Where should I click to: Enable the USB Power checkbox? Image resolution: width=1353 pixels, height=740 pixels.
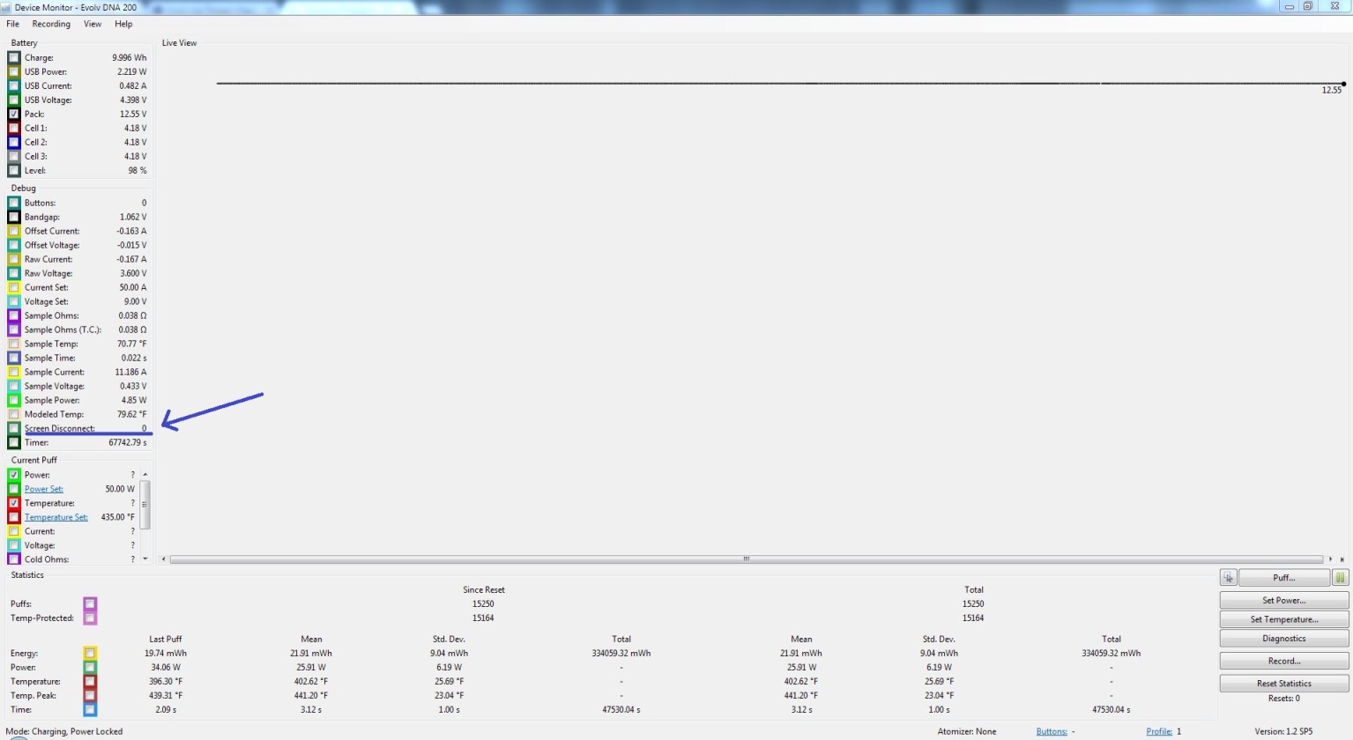pyautogui.click(x=14, y=72)
